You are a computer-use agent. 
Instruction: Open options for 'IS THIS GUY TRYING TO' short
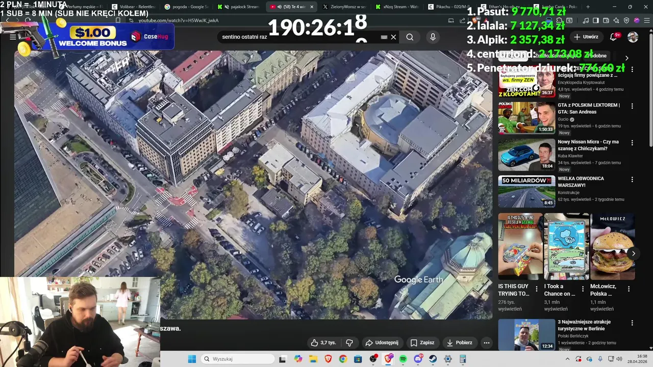(x=536, y=289)
